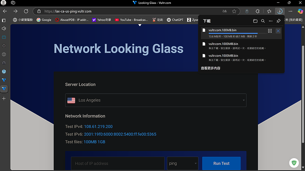Open the 小鍵盤驅動 bookmark
The height and width of the screenshot is (171, 305).
tap(23, 20)
